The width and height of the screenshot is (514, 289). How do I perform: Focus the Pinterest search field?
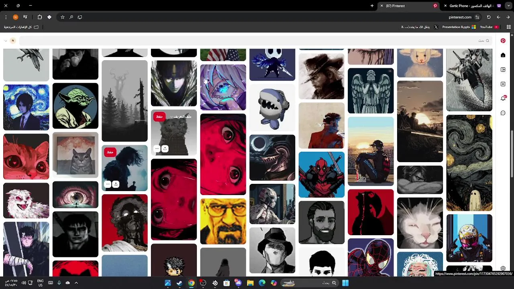click(x=255, y=41)
